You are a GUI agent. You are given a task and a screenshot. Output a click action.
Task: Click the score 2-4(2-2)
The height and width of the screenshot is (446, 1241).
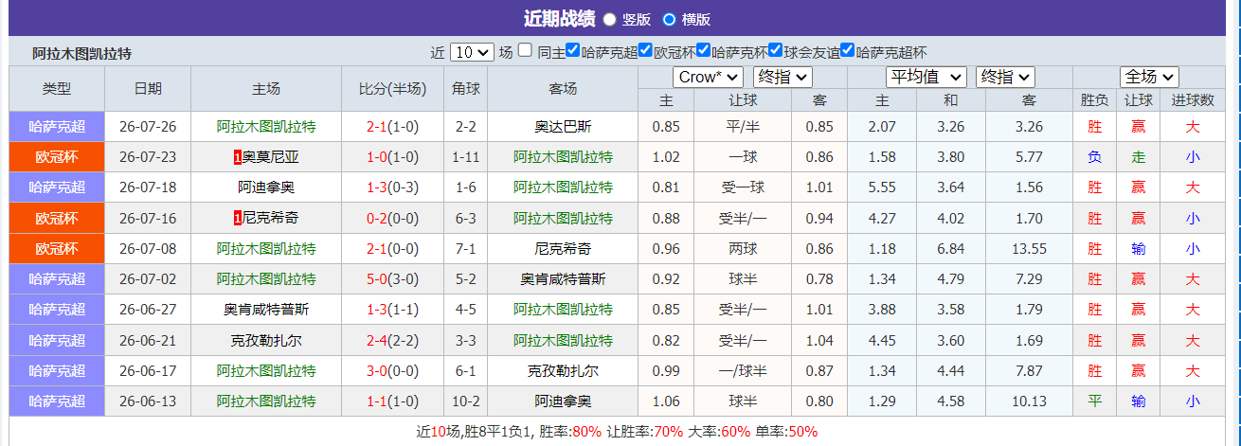[392, 340]
